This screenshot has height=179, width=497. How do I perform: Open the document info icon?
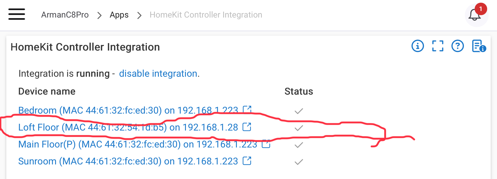coord(479,46)
